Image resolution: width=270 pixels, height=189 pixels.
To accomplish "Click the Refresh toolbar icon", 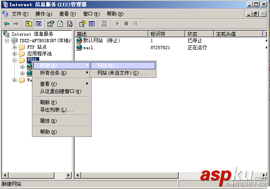I will click(x=60, y=24).
